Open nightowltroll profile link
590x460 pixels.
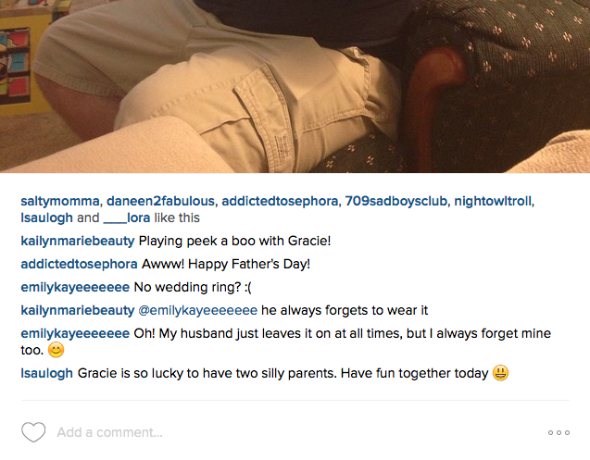[x=493, y=201]
